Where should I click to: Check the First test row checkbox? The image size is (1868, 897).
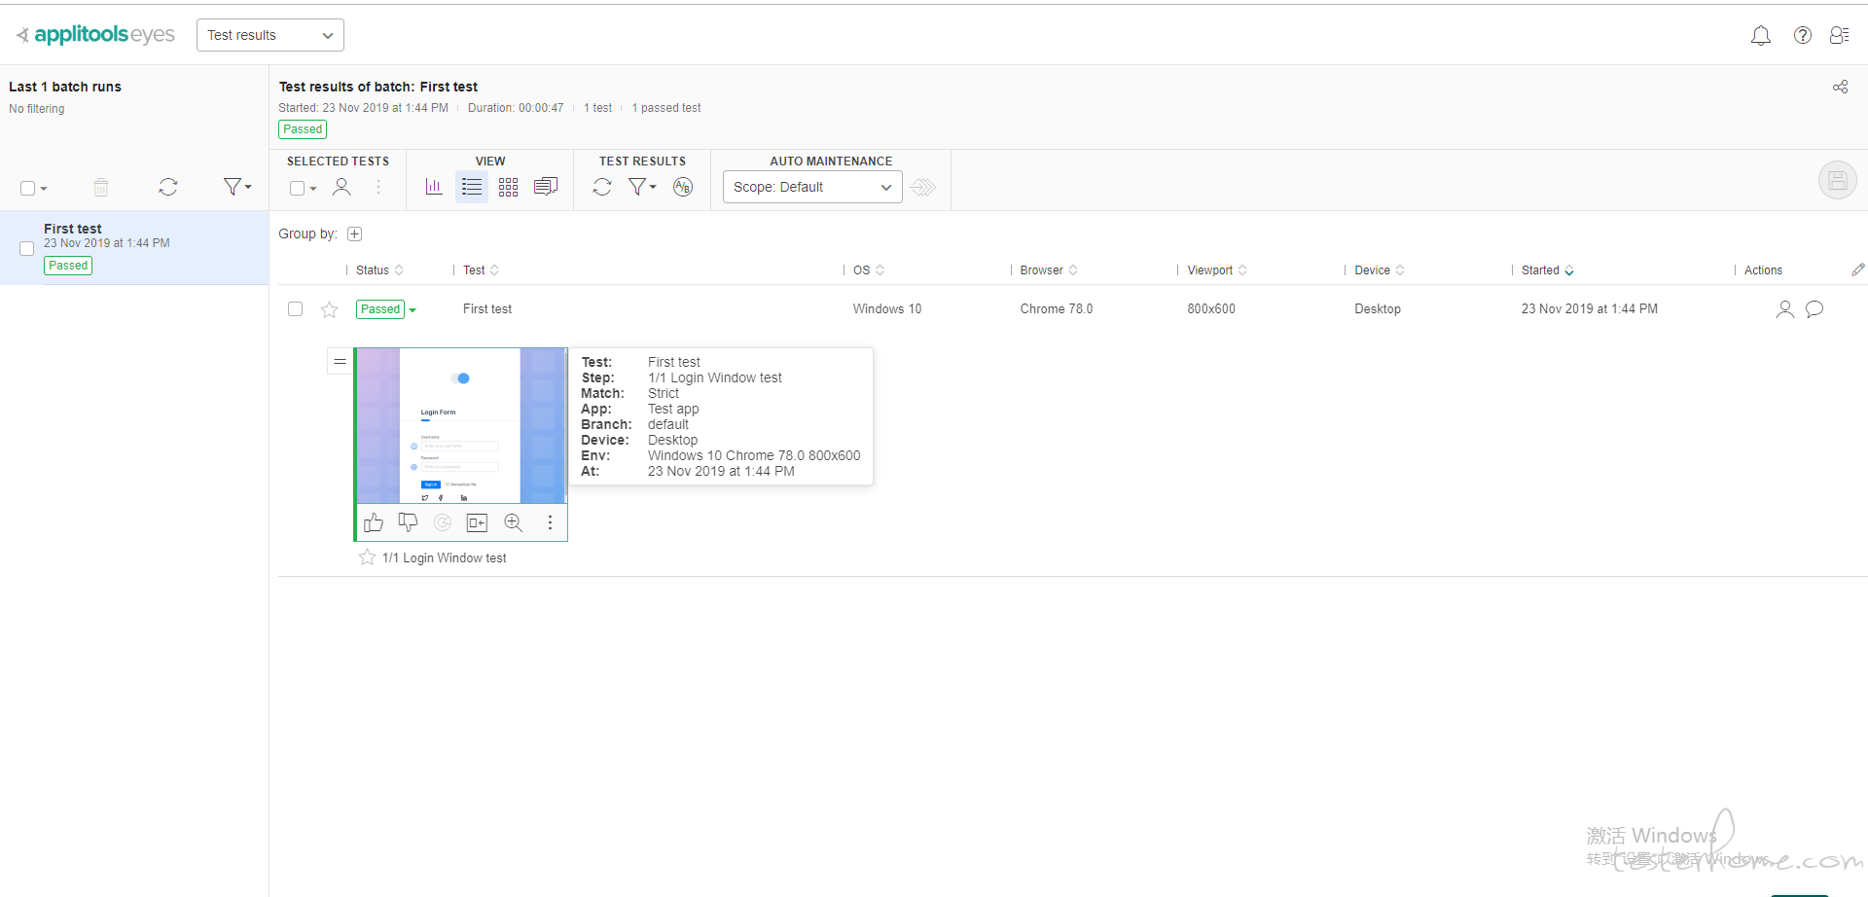(296, 309)
